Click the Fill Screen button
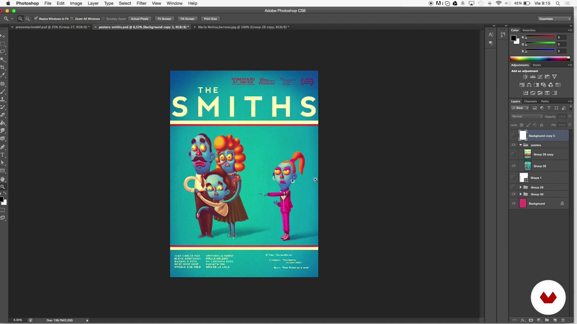577x324 pixels. (187, 19)
